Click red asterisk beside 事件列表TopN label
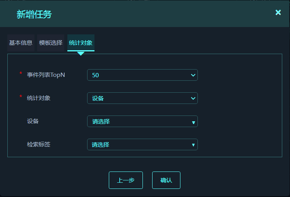The image size is (290, 197). coord(21,73)
